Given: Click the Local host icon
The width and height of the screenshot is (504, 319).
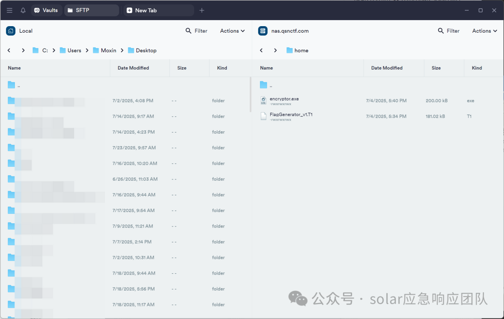Looking at the screenshot, I should click(x=11, y=31).
